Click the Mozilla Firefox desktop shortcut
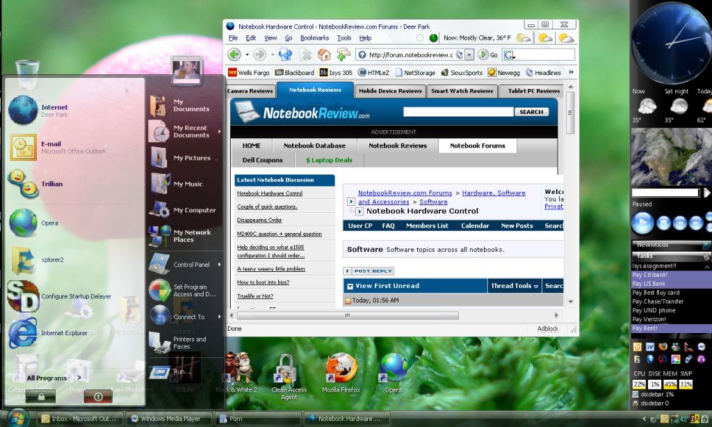Viewport: 712px width, 427px height. (x=341, y=373)
